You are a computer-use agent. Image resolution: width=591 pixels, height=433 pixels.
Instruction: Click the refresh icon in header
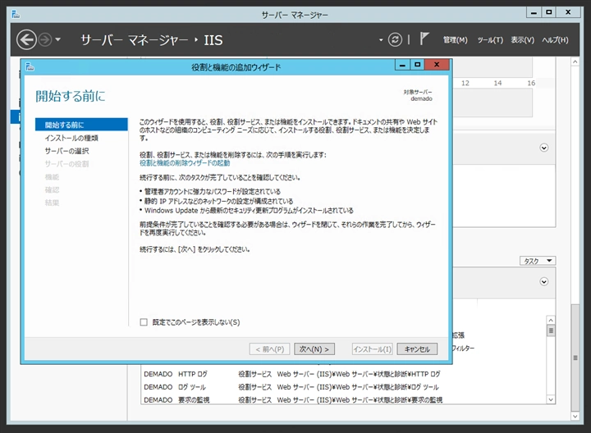pyautogui.click(x=395, y=39)
